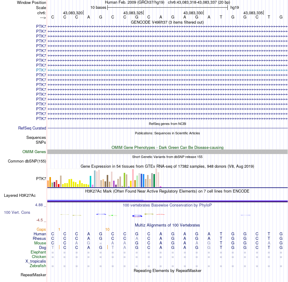Click the gray OMIM Genes bar
The width and height of the screenshot is (288, 282).
point(168,152)
